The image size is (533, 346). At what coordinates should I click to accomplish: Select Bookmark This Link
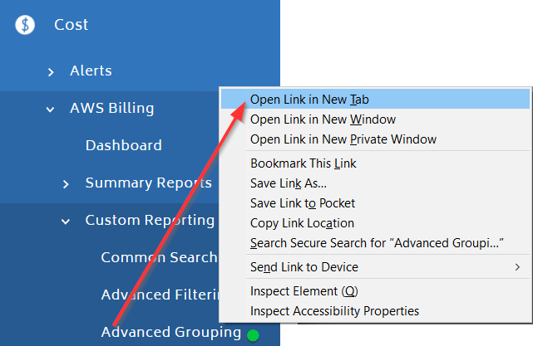375,163
